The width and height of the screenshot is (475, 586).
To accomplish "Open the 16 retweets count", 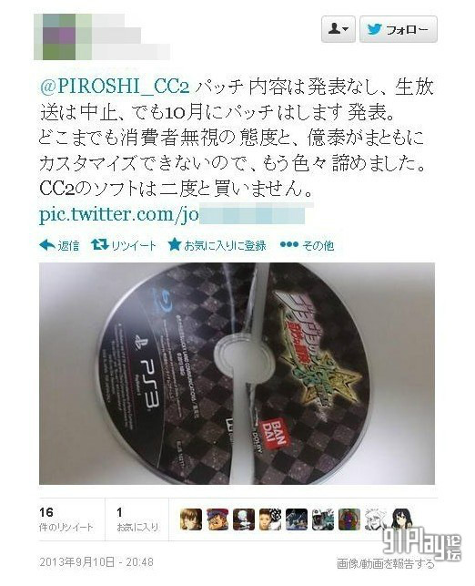I will tap(66, 519).
